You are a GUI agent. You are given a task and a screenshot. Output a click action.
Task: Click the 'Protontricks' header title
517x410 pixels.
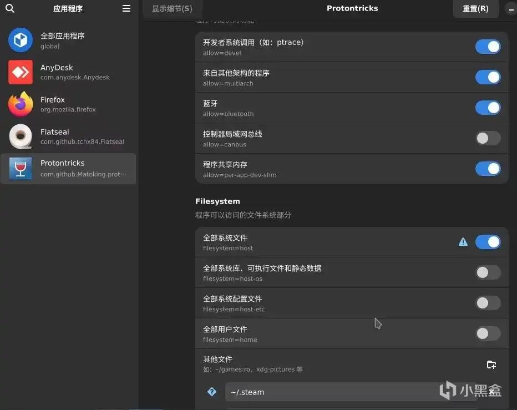[352, 8]
